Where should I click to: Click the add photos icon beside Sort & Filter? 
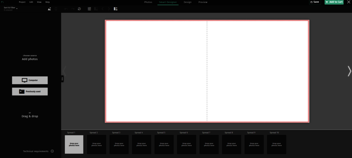pyautogui.click(x=49, y=9)
